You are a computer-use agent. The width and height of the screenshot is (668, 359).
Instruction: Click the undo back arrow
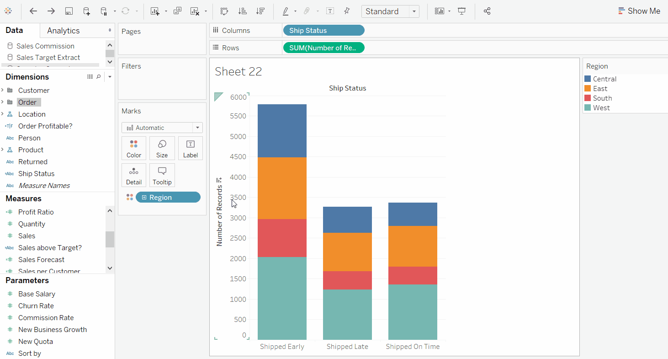33,11
